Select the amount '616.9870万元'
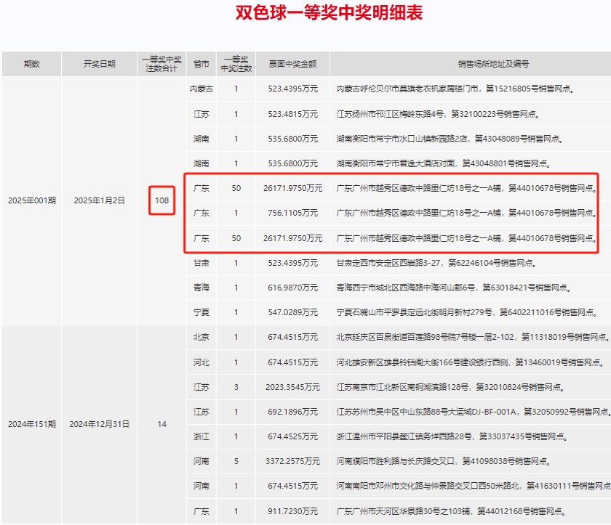 pyautogui.click(x=292, y=288)
